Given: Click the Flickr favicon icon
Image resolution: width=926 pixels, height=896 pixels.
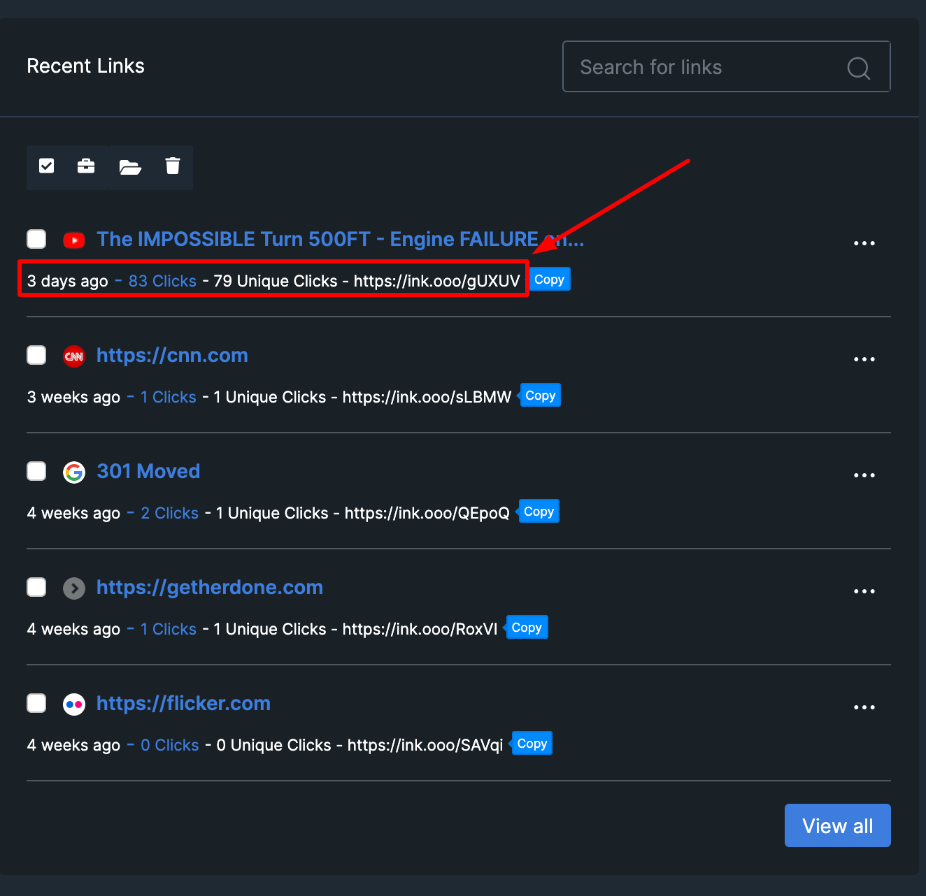Looking at the screenshot, I should pos(74,704).
